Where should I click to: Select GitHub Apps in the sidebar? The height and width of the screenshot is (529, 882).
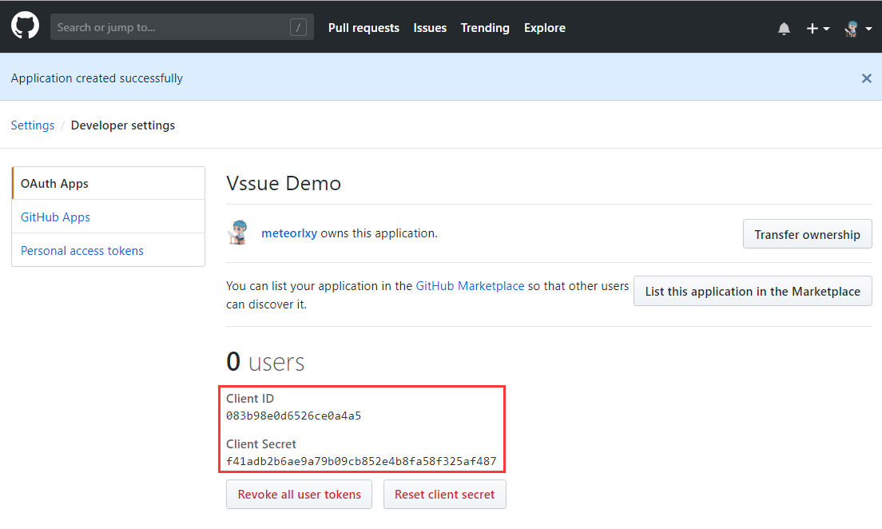pos(55,217)
